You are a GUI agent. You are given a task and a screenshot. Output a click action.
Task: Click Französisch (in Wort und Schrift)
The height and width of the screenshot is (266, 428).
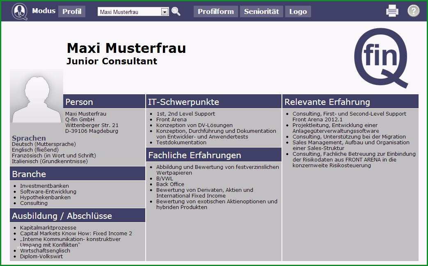point(54,155)
